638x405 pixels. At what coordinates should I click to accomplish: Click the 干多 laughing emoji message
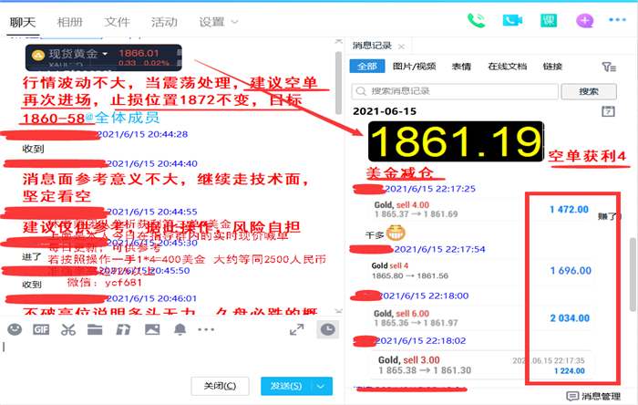pos(386,234)
